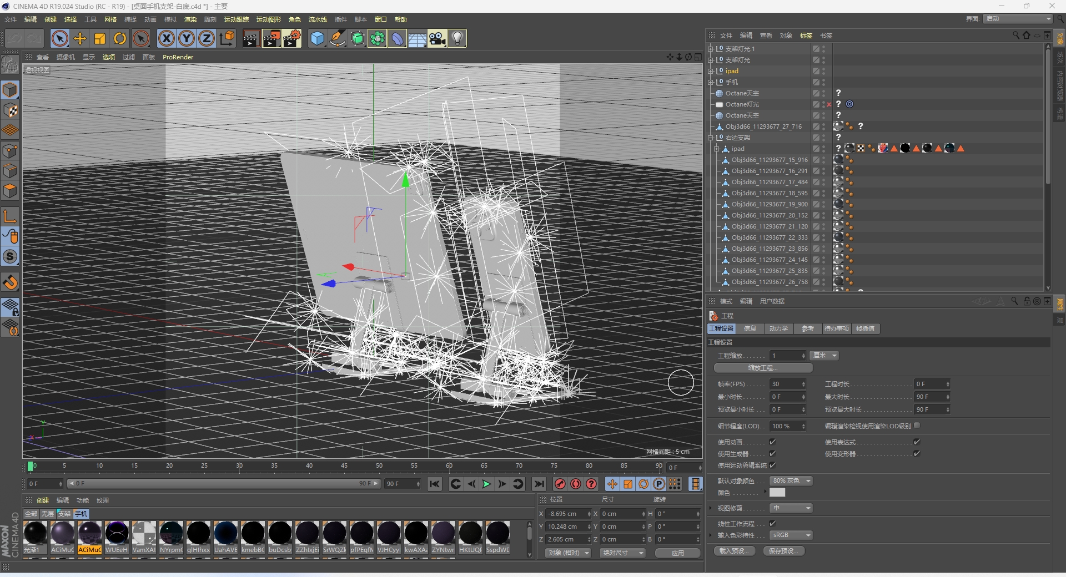Image resolution: width=1066 pixels, height=577 pixels.
Task: Add a Cube primitive object
Action: click(317, 38)
